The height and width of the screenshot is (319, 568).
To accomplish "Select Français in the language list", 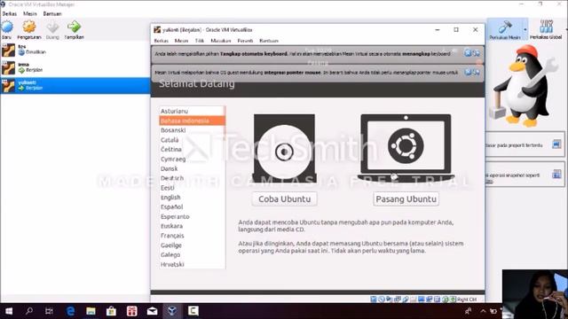I will click(192, 236).
